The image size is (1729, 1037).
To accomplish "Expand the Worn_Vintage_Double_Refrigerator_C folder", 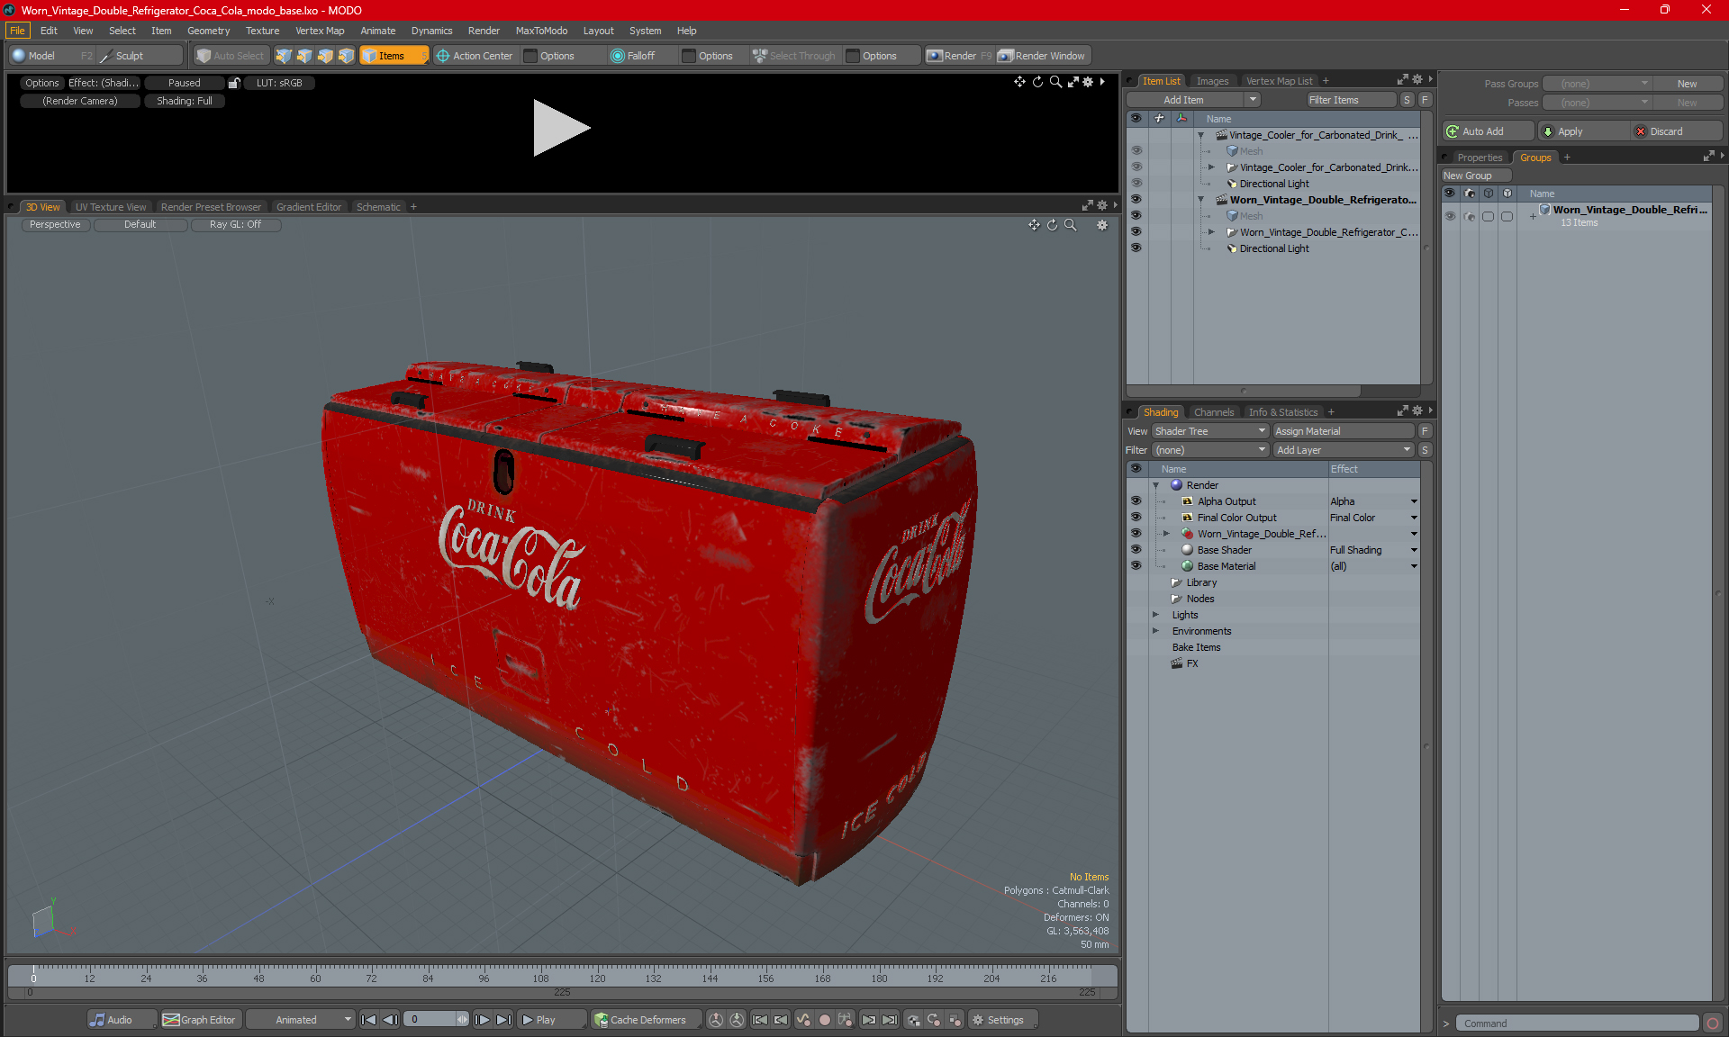I will 1211,232.
